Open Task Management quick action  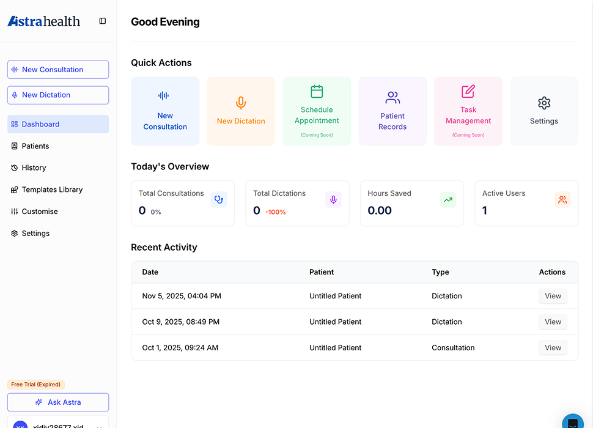468,111
